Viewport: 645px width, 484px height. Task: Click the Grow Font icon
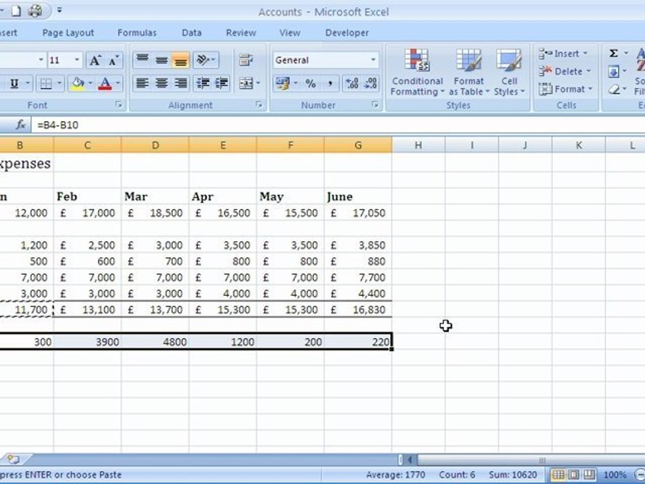click(x=95, y=61)
